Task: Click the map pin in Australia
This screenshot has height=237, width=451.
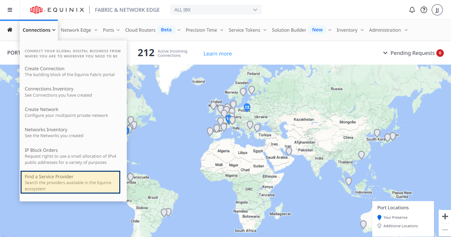Action: pos(363,224)
